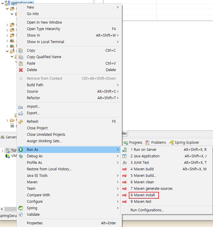Screen dimensions: 213x227
Task: Open Configure submenu
Action: coord(35,202)
